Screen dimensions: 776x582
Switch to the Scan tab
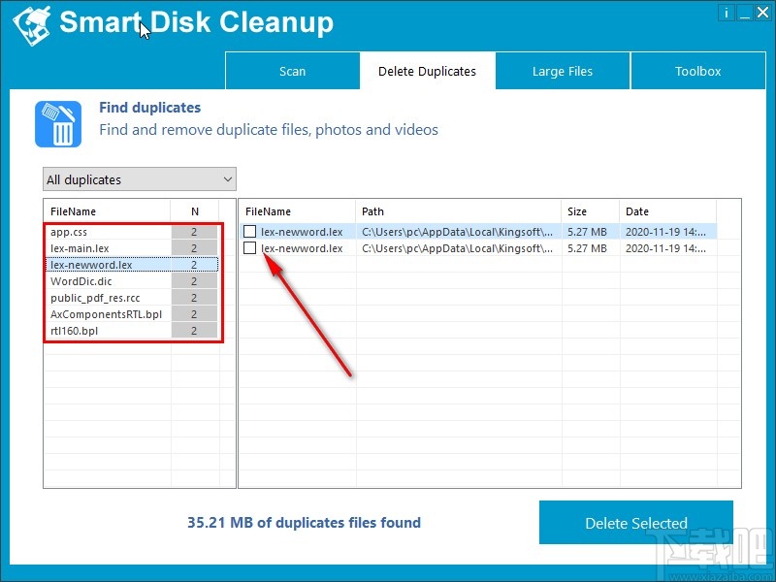[x=293, y=71]
